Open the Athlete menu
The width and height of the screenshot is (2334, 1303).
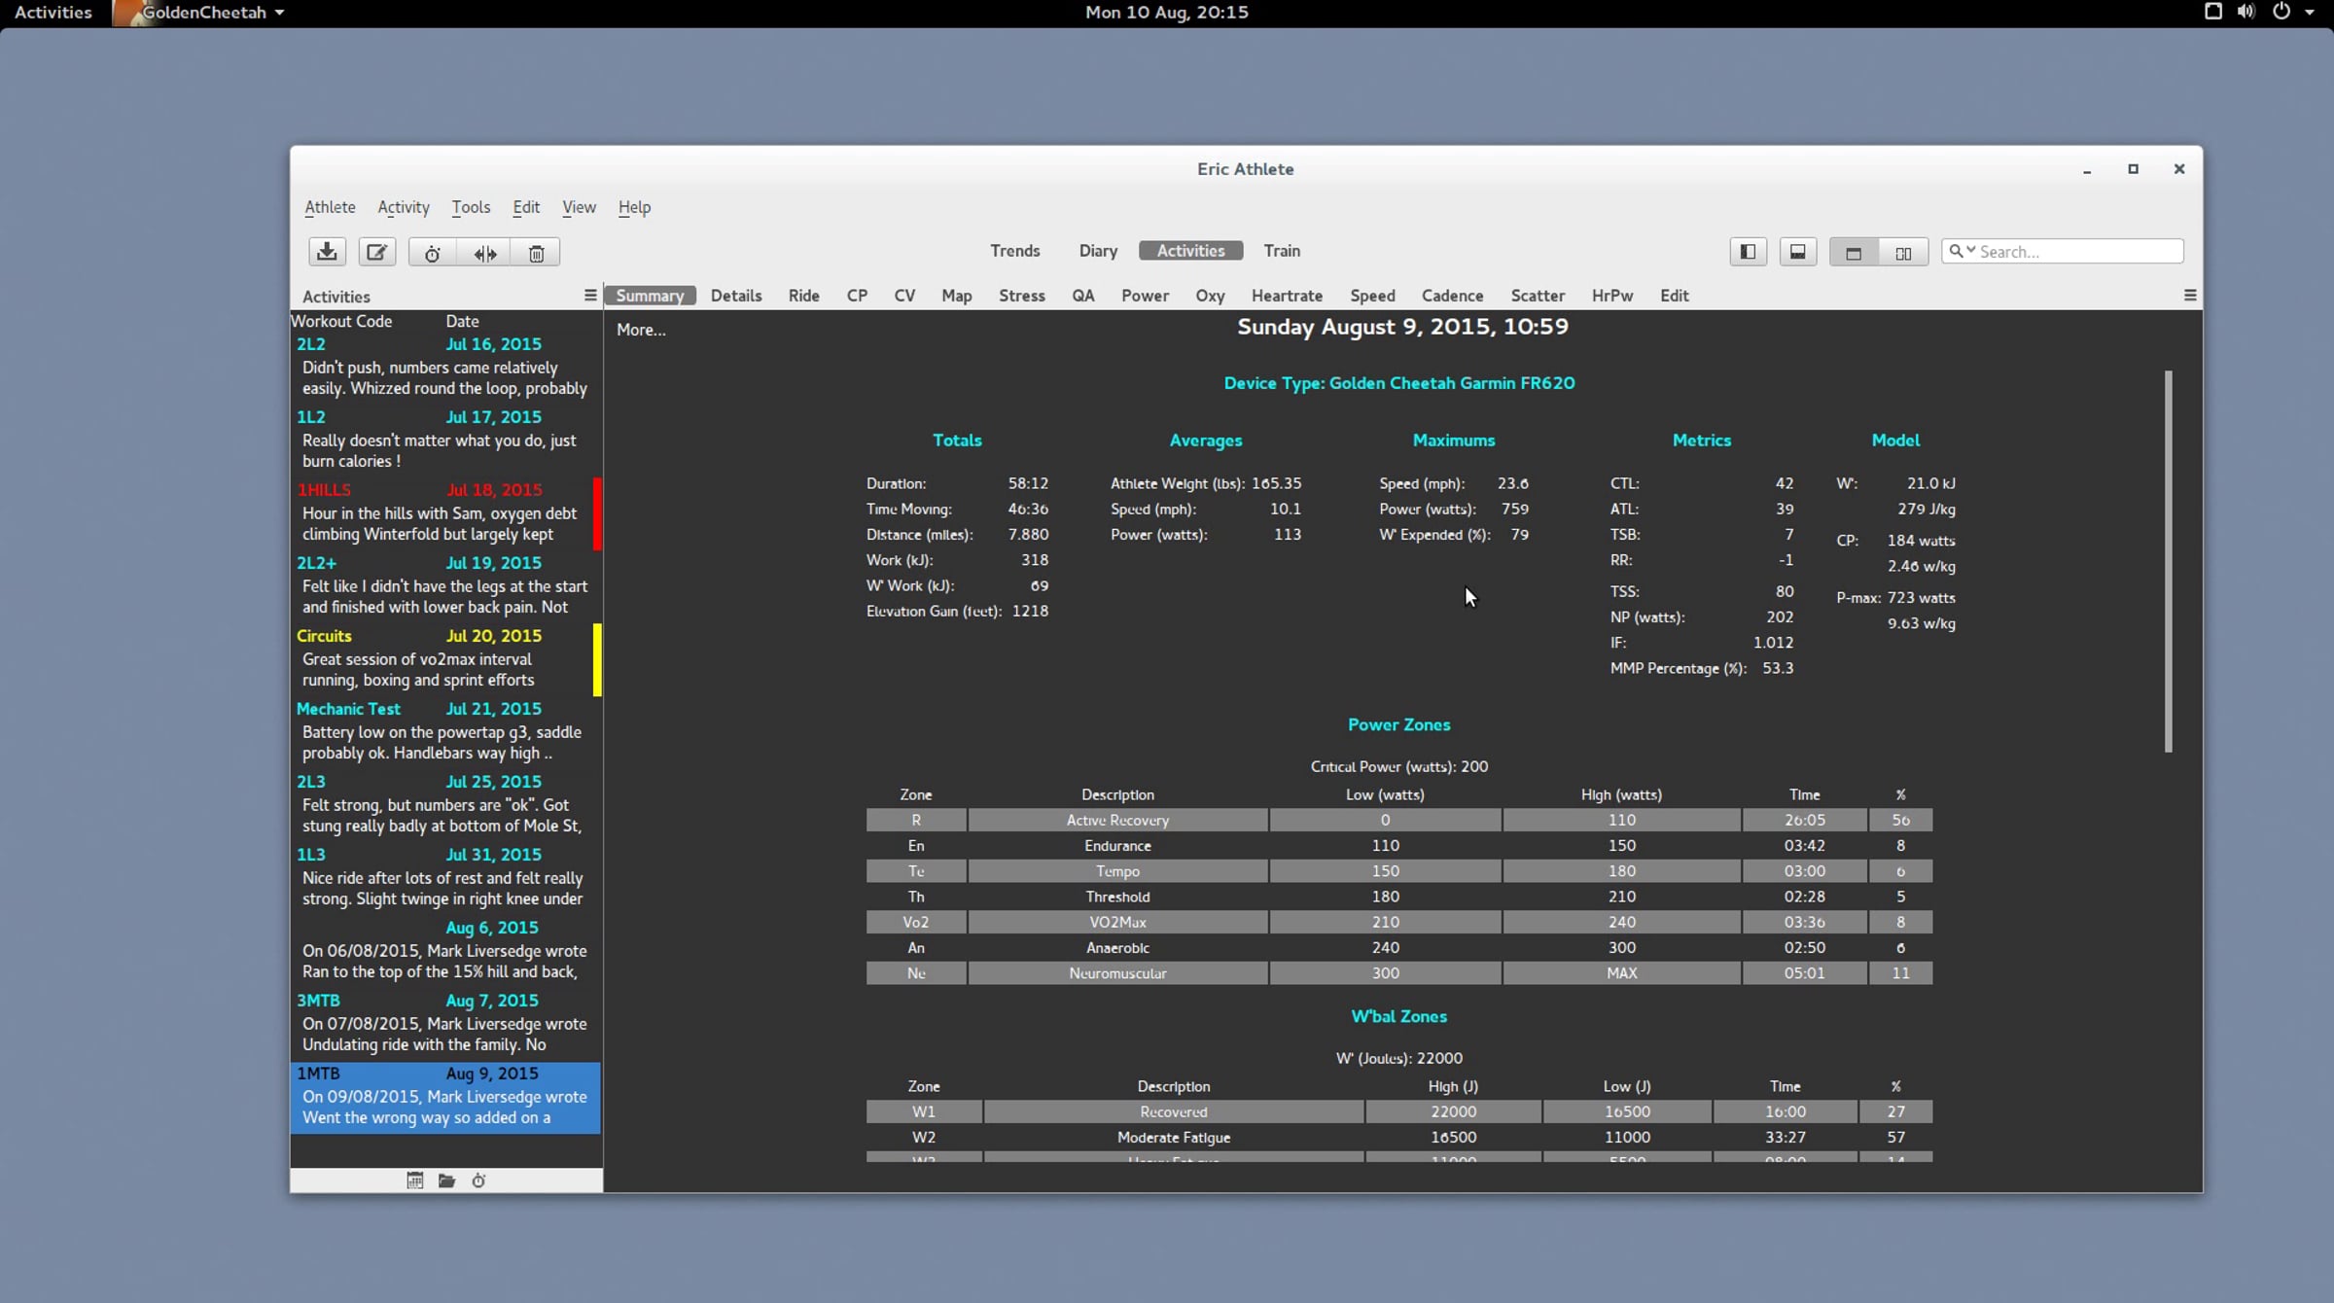330,207
